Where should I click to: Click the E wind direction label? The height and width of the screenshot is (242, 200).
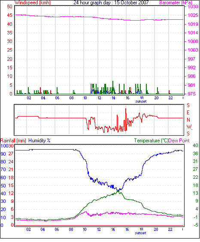click(188, 113)
